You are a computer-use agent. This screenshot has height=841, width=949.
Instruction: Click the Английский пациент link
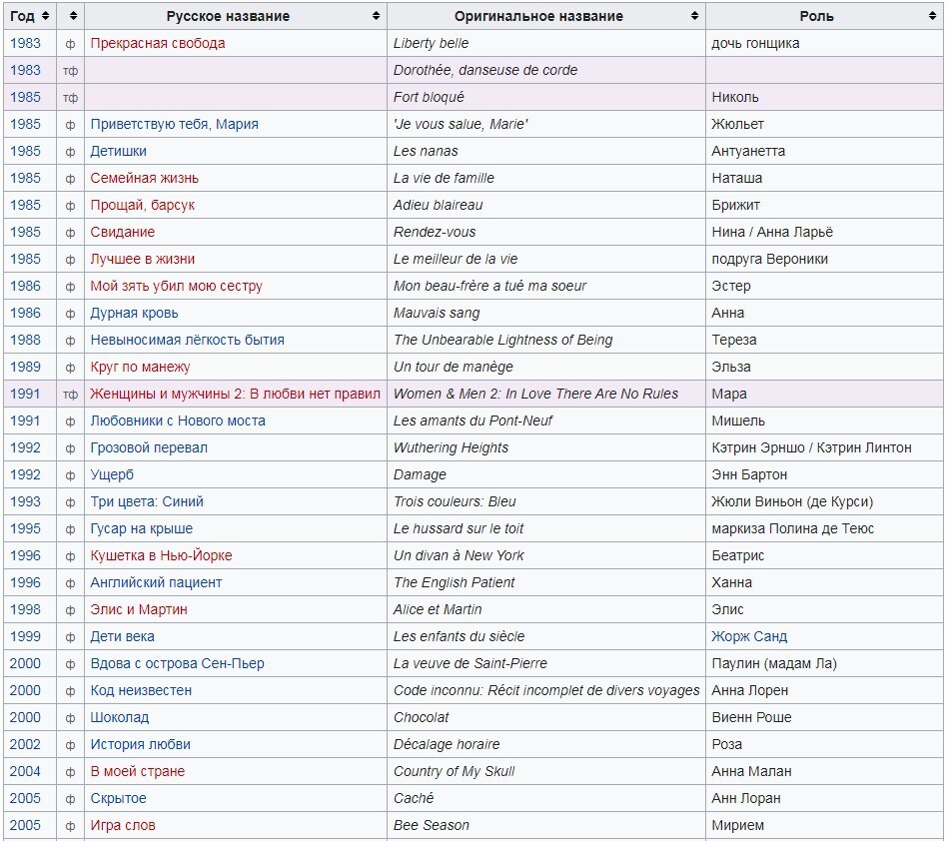point(156,582)
